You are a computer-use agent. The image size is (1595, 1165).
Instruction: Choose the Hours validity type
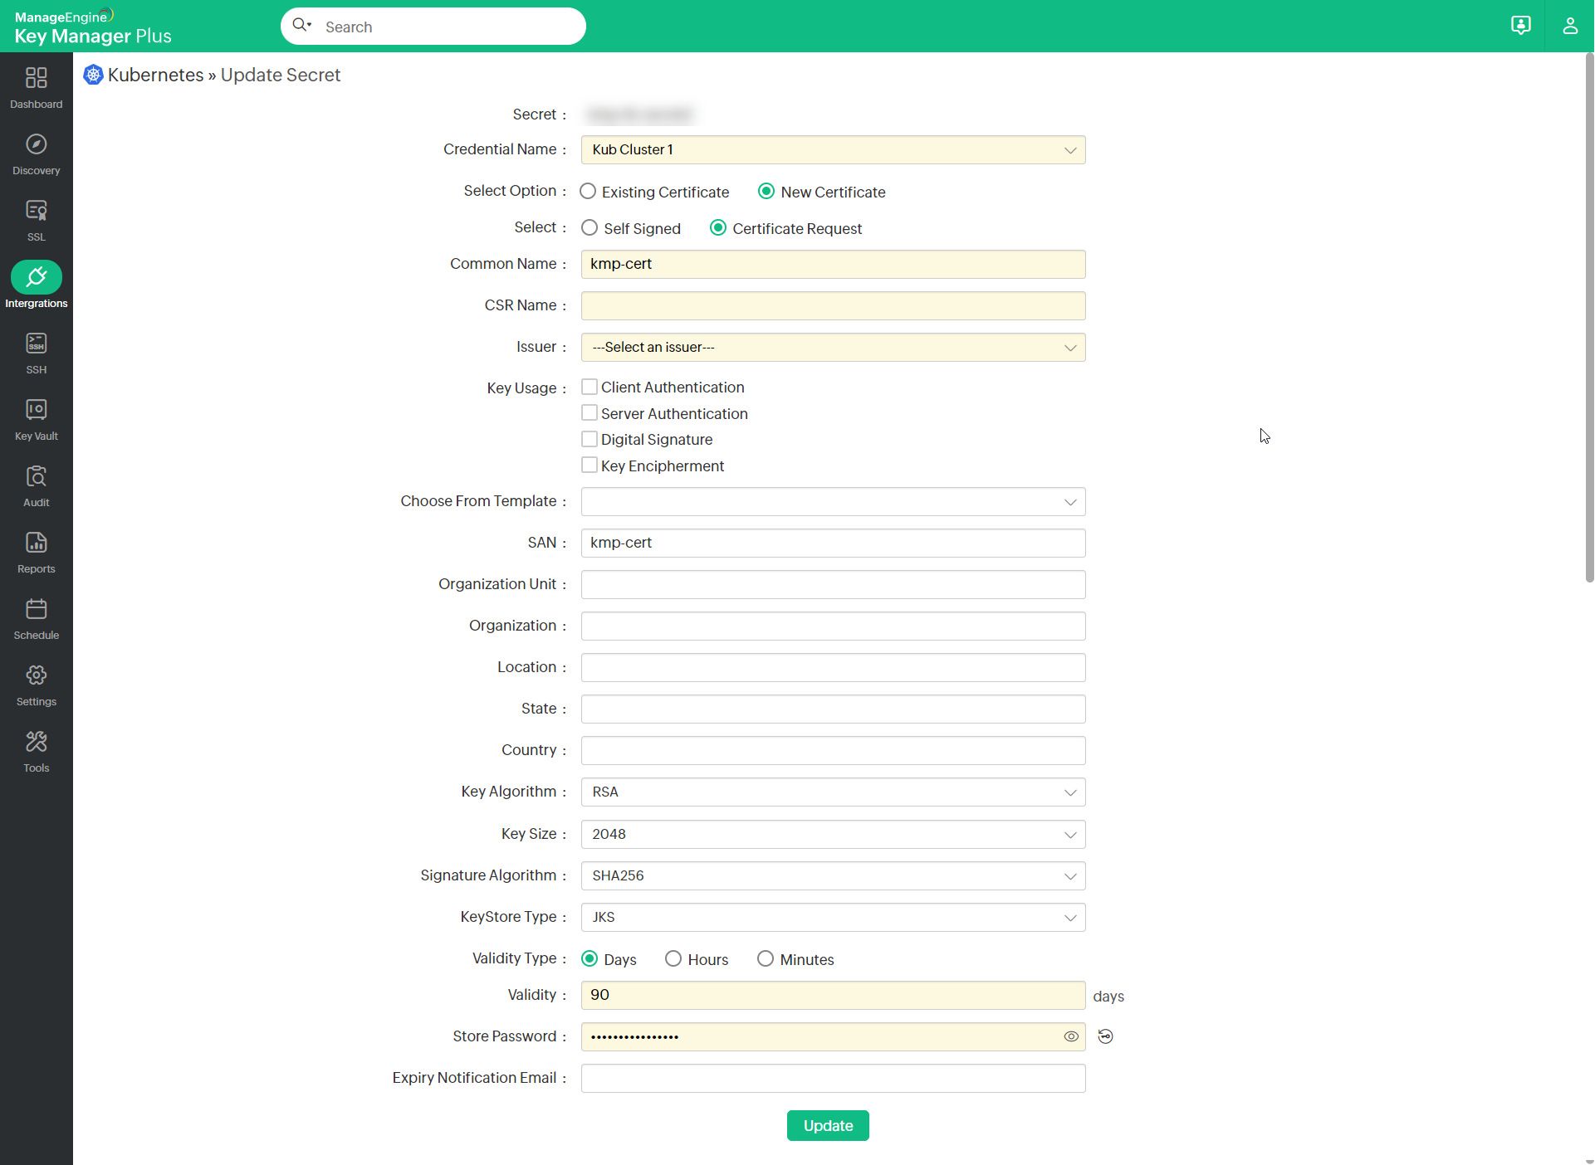coord(673,959)
